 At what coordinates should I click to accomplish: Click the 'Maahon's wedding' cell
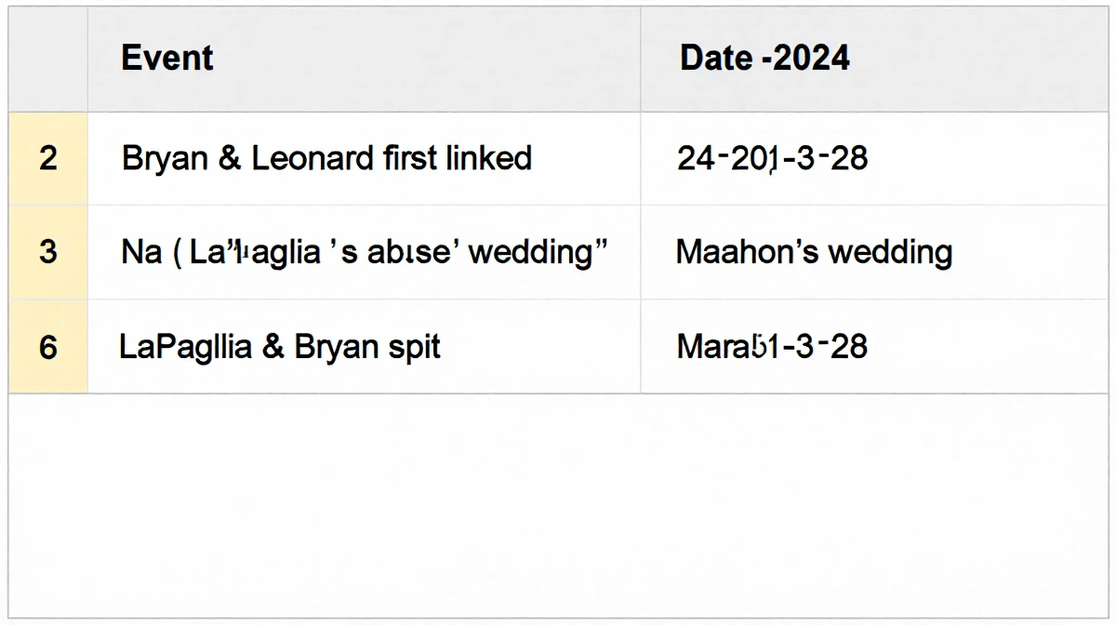[814, 252]
